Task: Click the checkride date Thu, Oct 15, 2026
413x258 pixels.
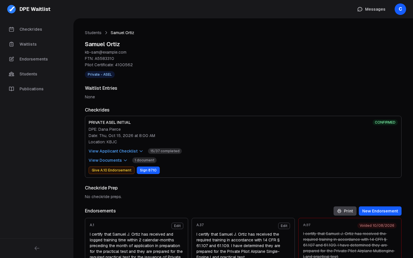Action: pyautogui.click(x=122, y=136)
